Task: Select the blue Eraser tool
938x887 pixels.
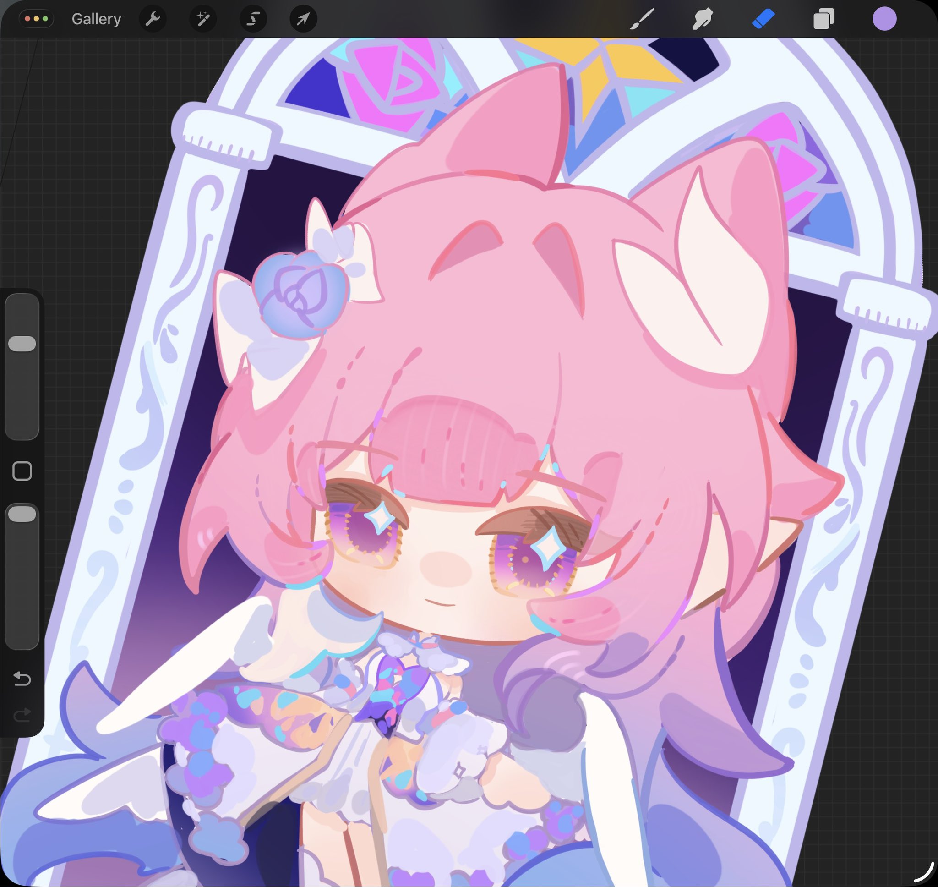Action: [763, 19]
